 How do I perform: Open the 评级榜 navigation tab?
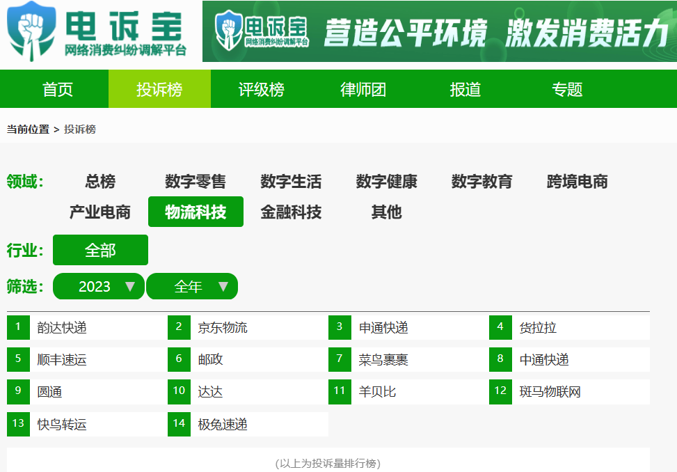pyautogui.click(x=261, y=90)
